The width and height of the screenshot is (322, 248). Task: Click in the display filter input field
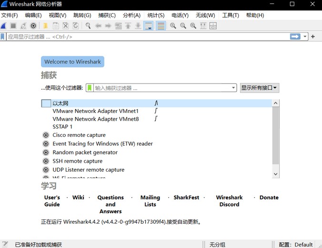[x=143, y=37]
